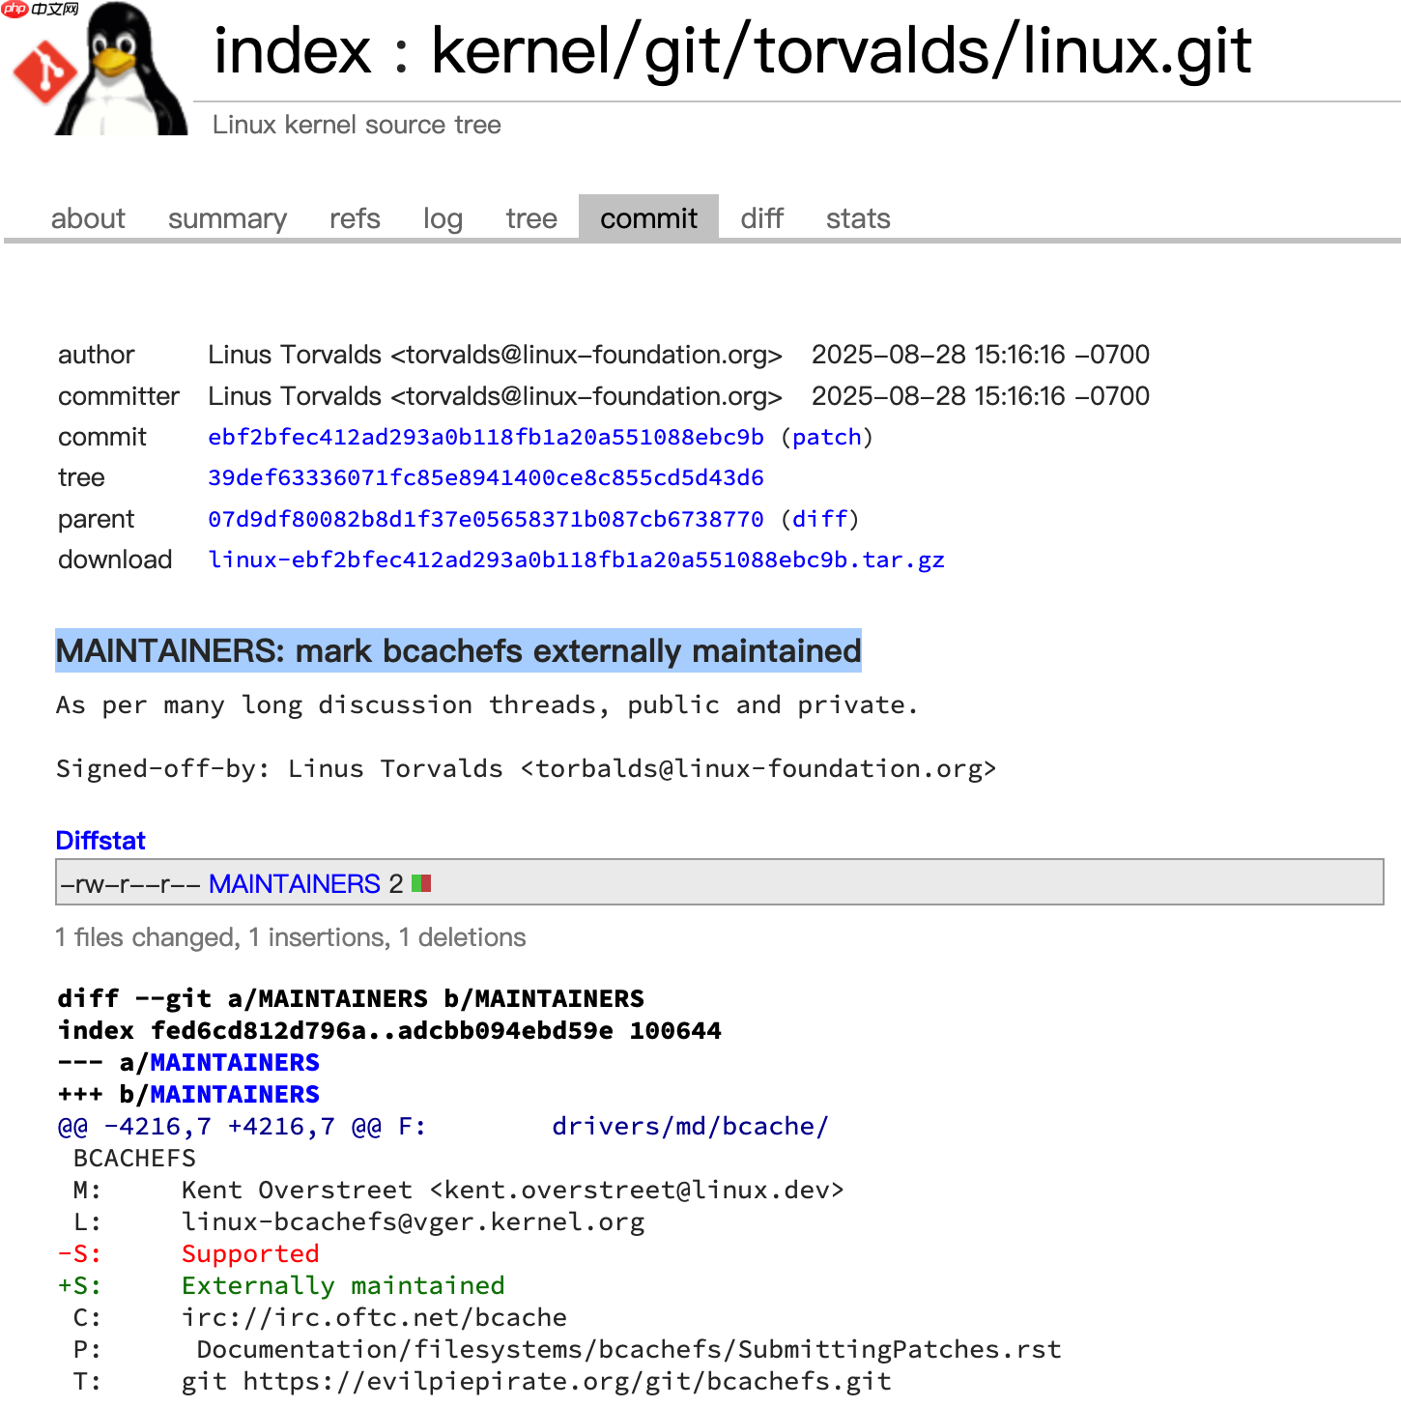This screenshot has height=1407, width=1401.
Task: Download the linux tar.gz archive
Action: point(576,560)
